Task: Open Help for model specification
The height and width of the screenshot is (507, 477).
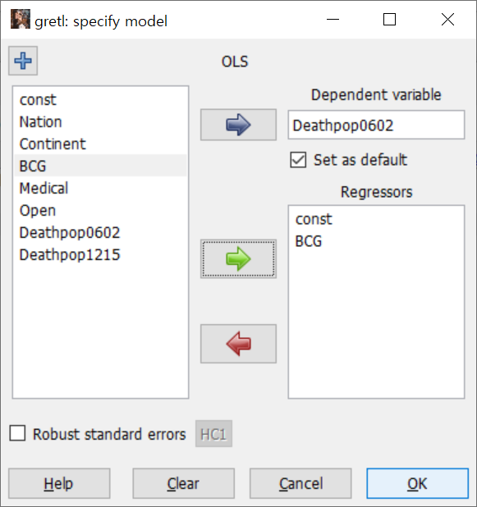Action: (59, 483)
